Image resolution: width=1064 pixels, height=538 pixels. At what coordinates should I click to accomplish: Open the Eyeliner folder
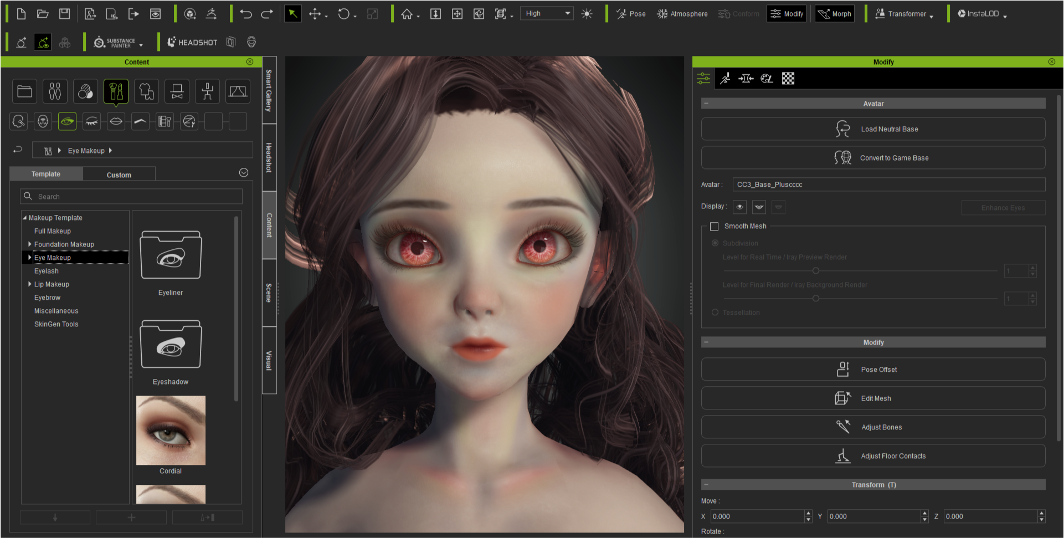(171, 255)
